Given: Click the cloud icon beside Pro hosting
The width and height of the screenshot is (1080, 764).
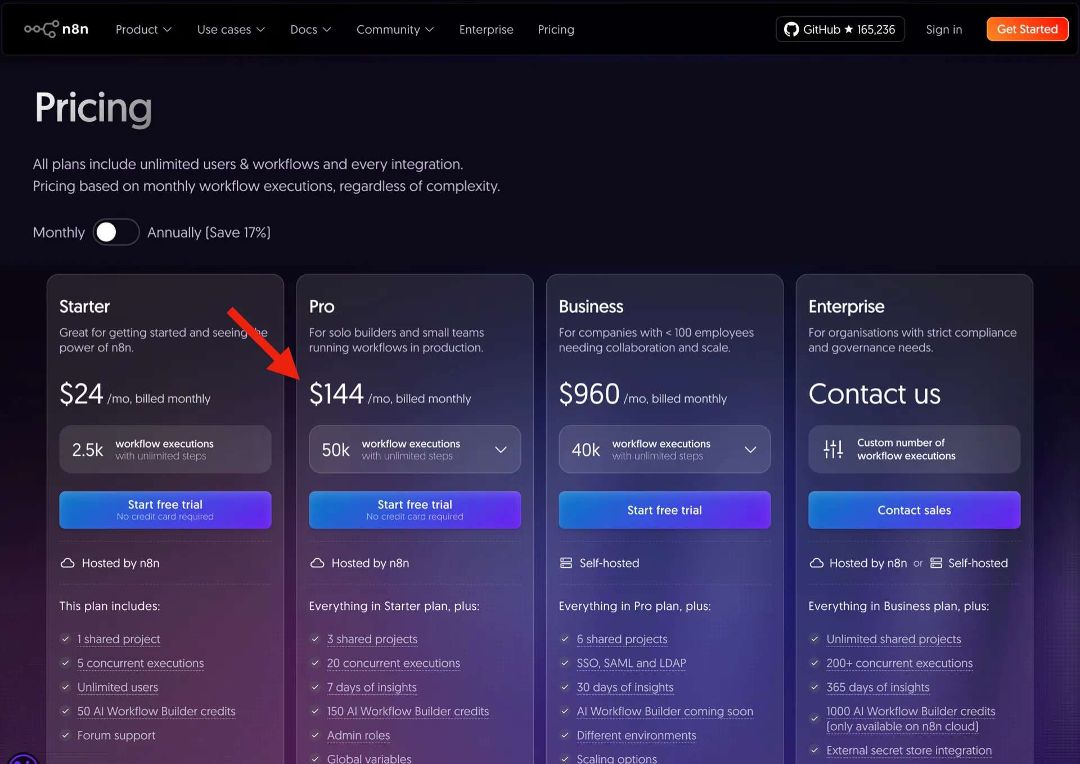Looking at the screenshot, I should 317,563.
